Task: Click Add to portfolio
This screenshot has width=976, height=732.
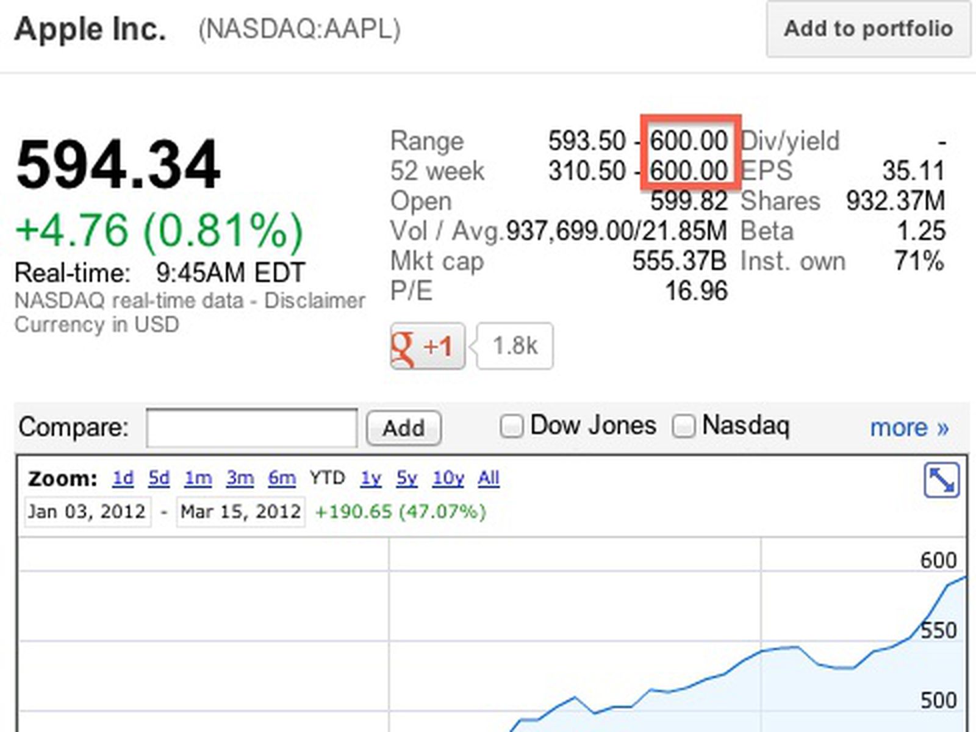Action: (867, 29)
